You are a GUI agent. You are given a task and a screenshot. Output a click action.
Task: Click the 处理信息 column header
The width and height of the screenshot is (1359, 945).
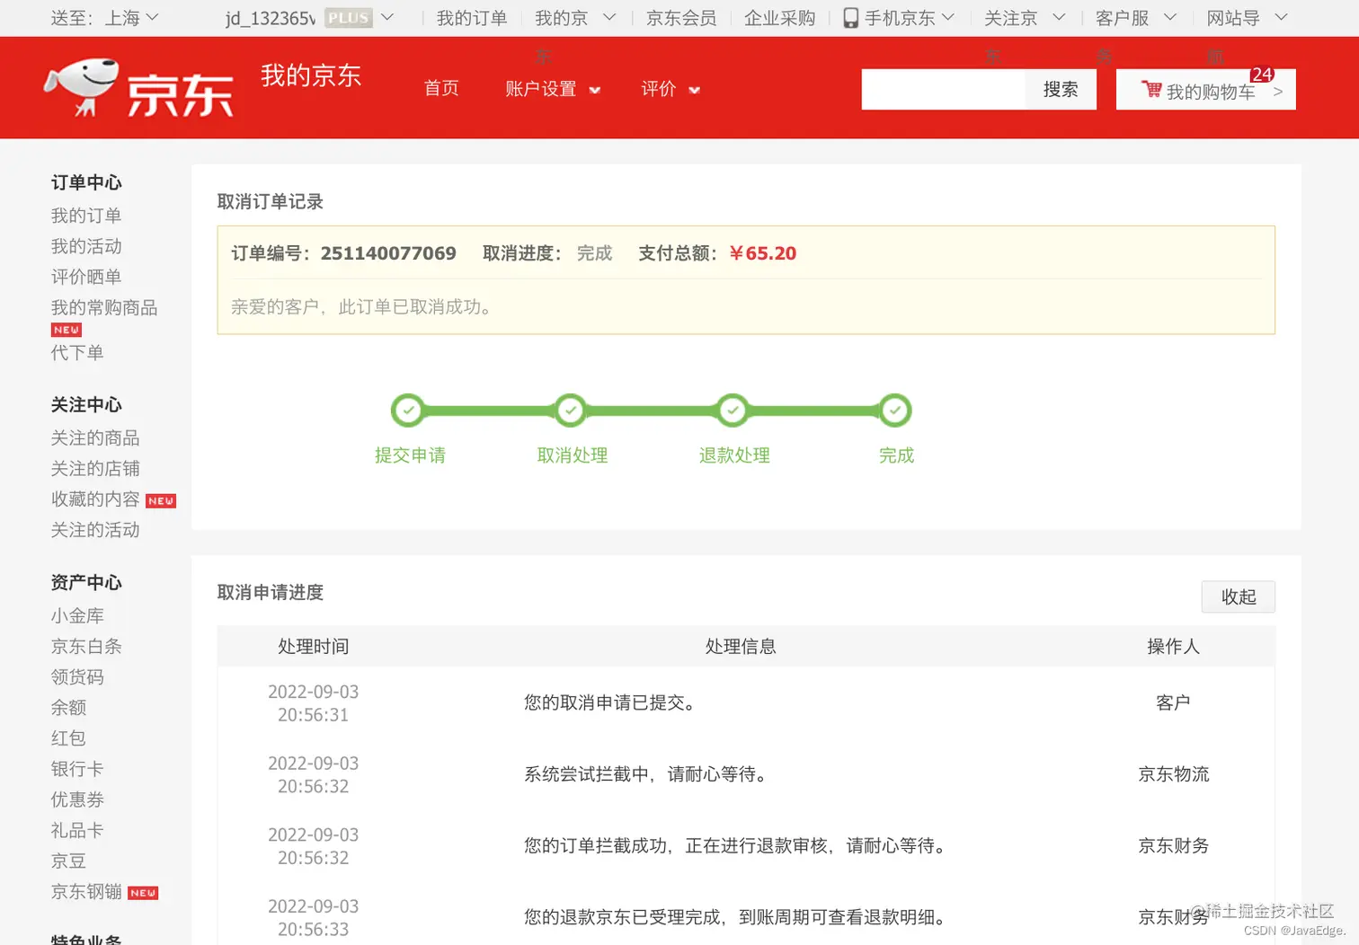pos(741,646)
